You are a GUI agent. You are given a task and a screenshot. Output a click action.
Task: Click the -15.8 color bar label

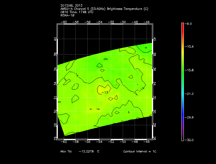click(x=190, y=70)
